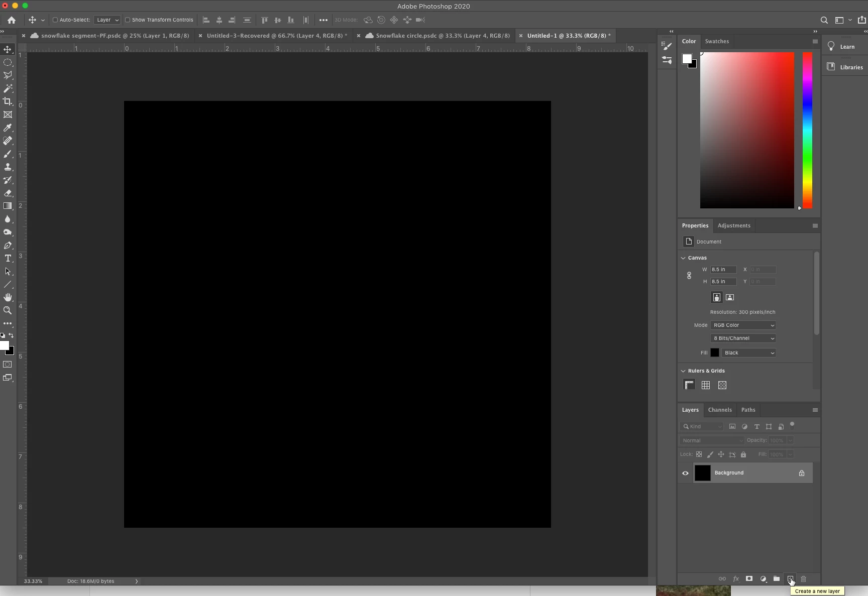Click the canvas width input field
This screenshot has height=596, width=868.
(x=723, y=270)
